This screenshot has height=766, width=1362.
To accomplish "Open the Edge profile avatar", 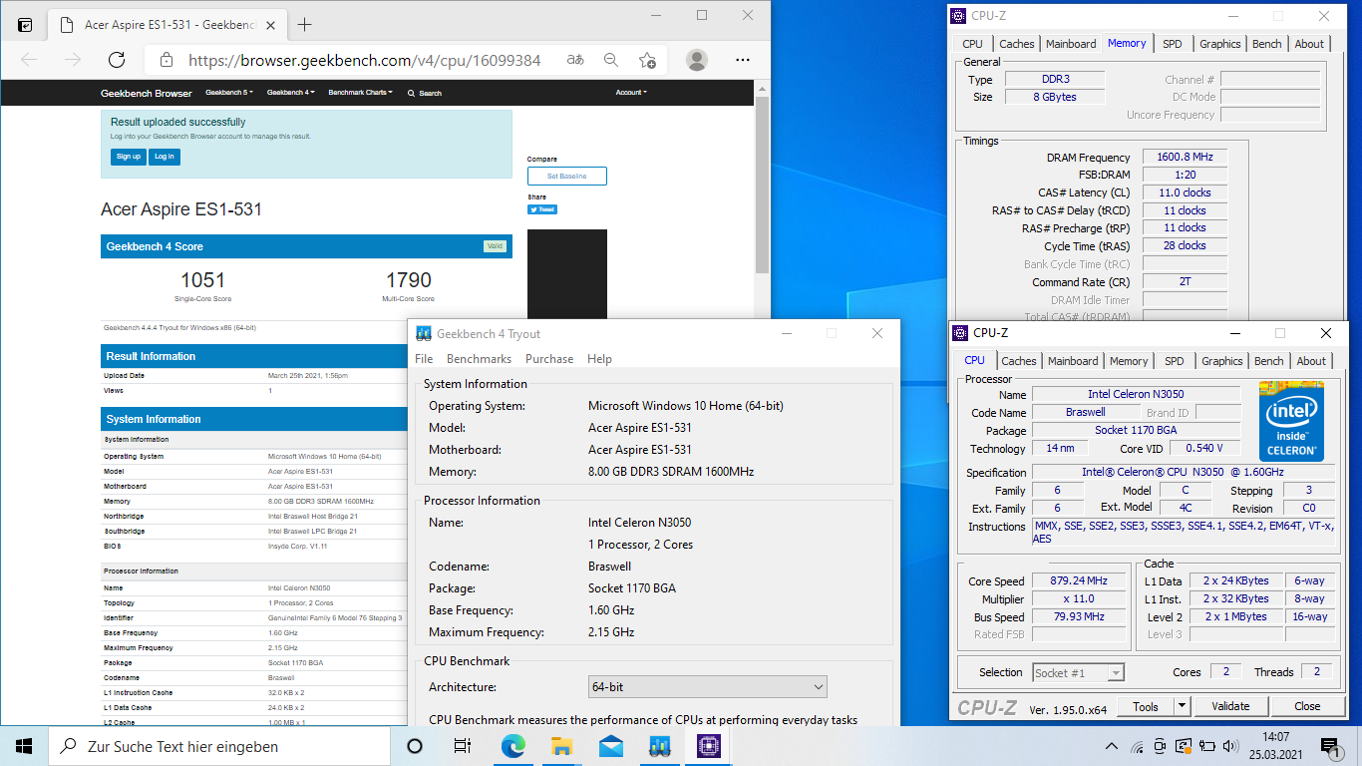I will point(697,60).
